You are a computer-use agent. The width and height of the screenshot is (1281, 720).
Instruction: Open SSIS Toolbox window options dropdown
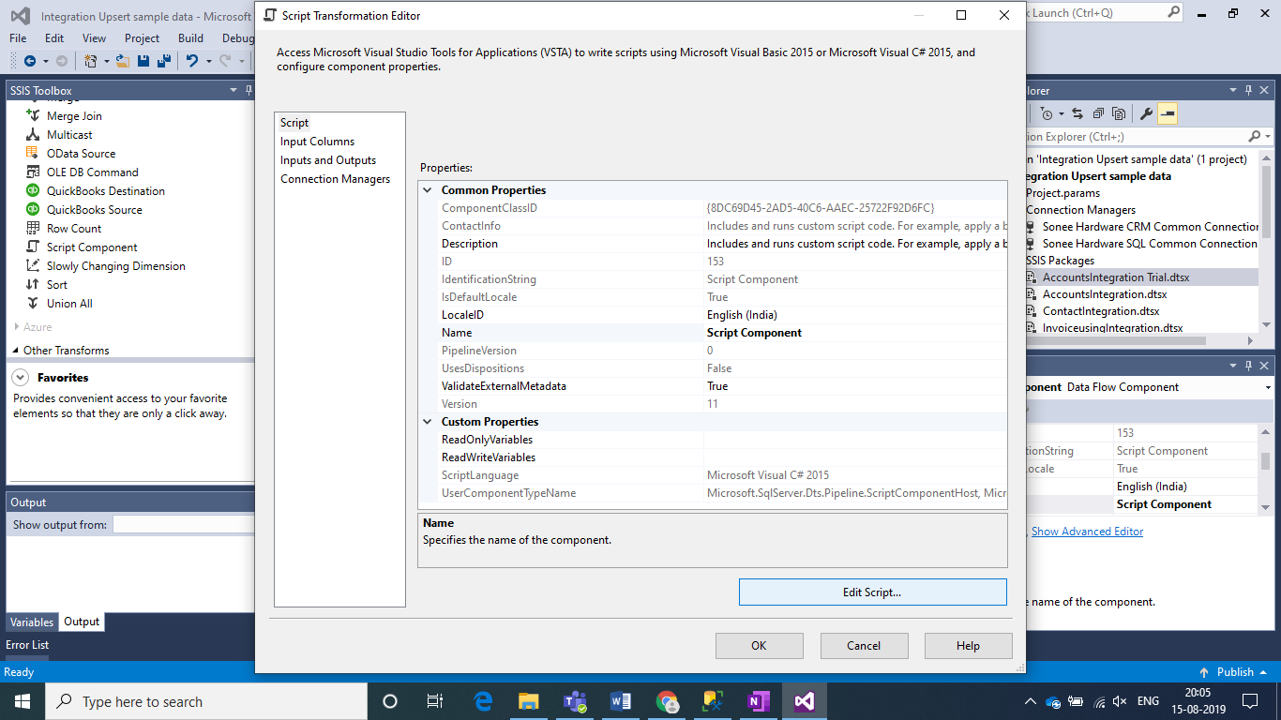coord(234,90)
